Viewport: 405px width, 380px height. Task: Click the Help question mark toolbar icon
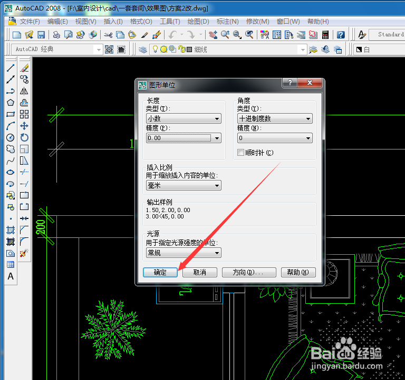tap(341, 35)
